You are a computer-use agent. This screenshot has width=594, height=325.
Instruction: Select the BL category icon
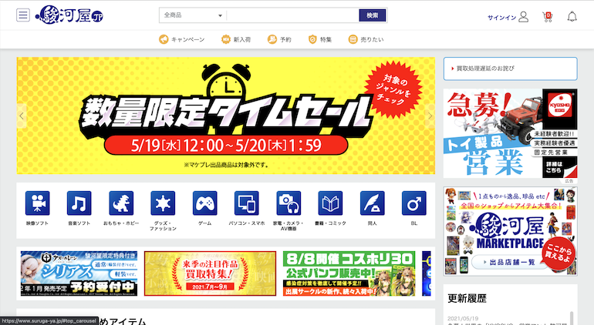[x=414, y=203]
